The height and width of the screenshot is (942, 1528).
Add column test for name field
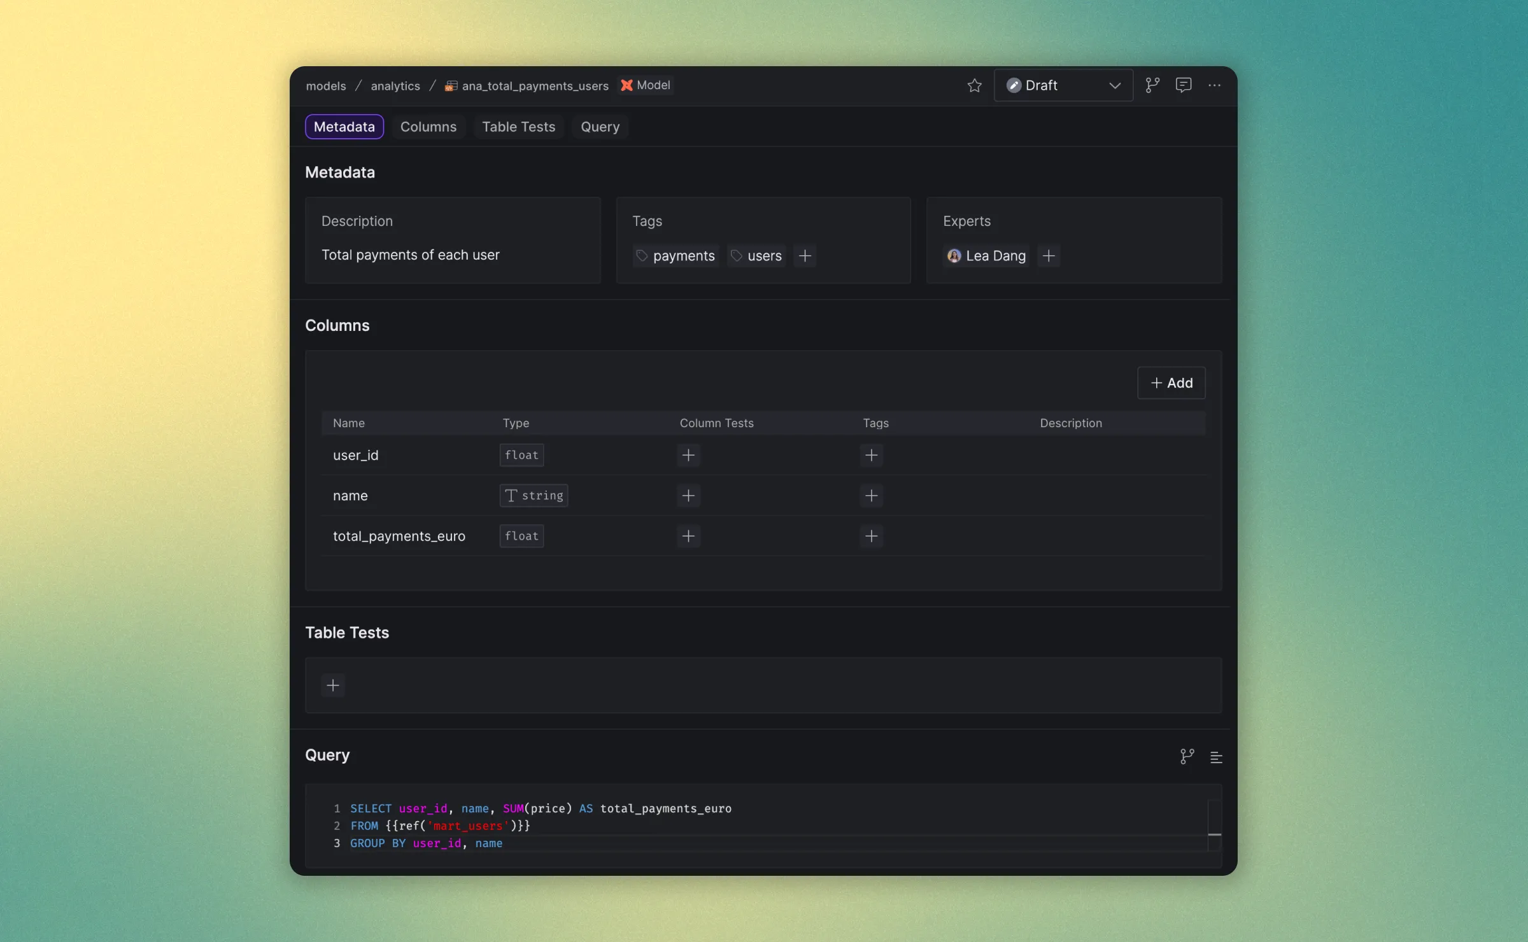tap(689, 496)
